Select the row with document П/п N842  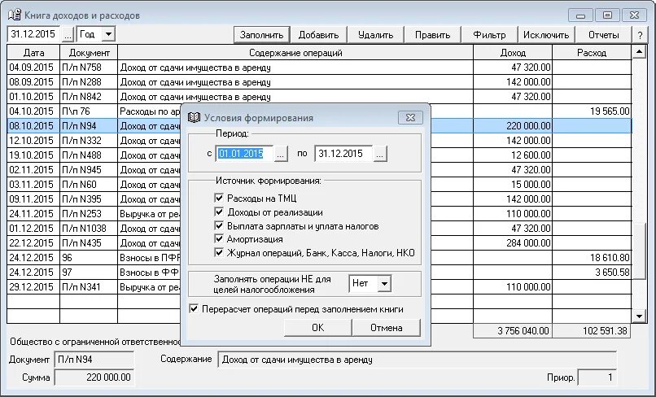319,97
